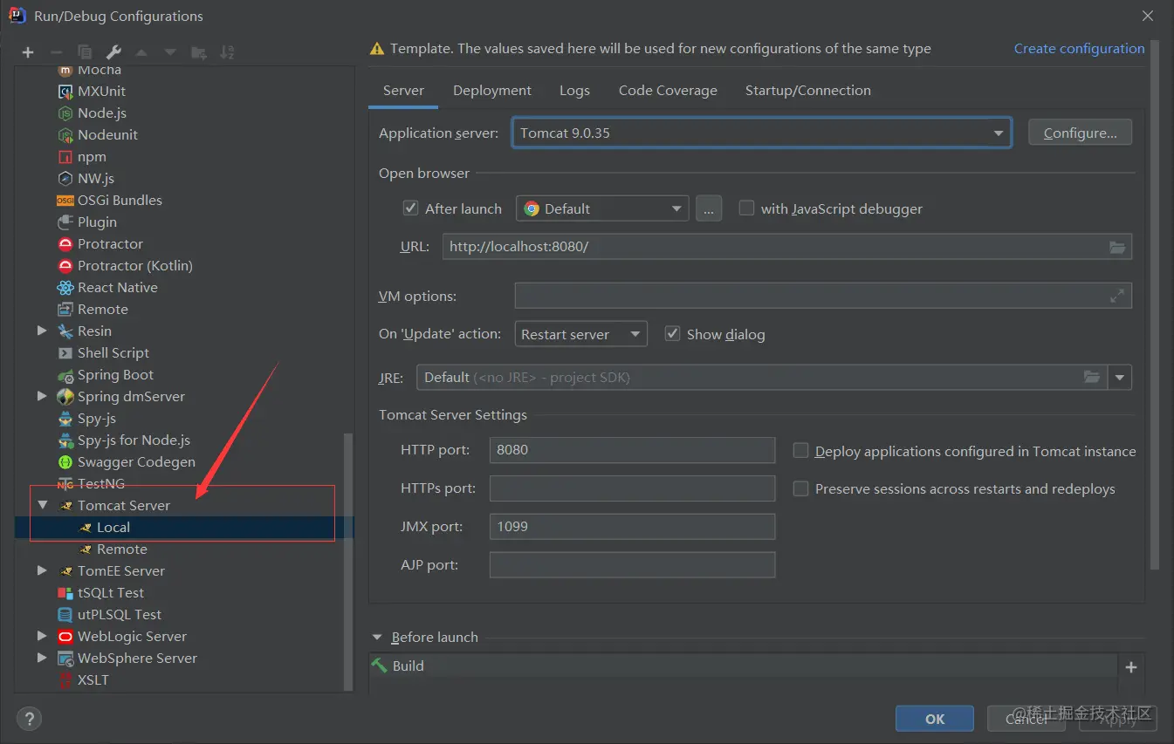Select the NW.js template icon
Image resolution: width=1174 pixels, height=744 pixels.
coord(65,179)
